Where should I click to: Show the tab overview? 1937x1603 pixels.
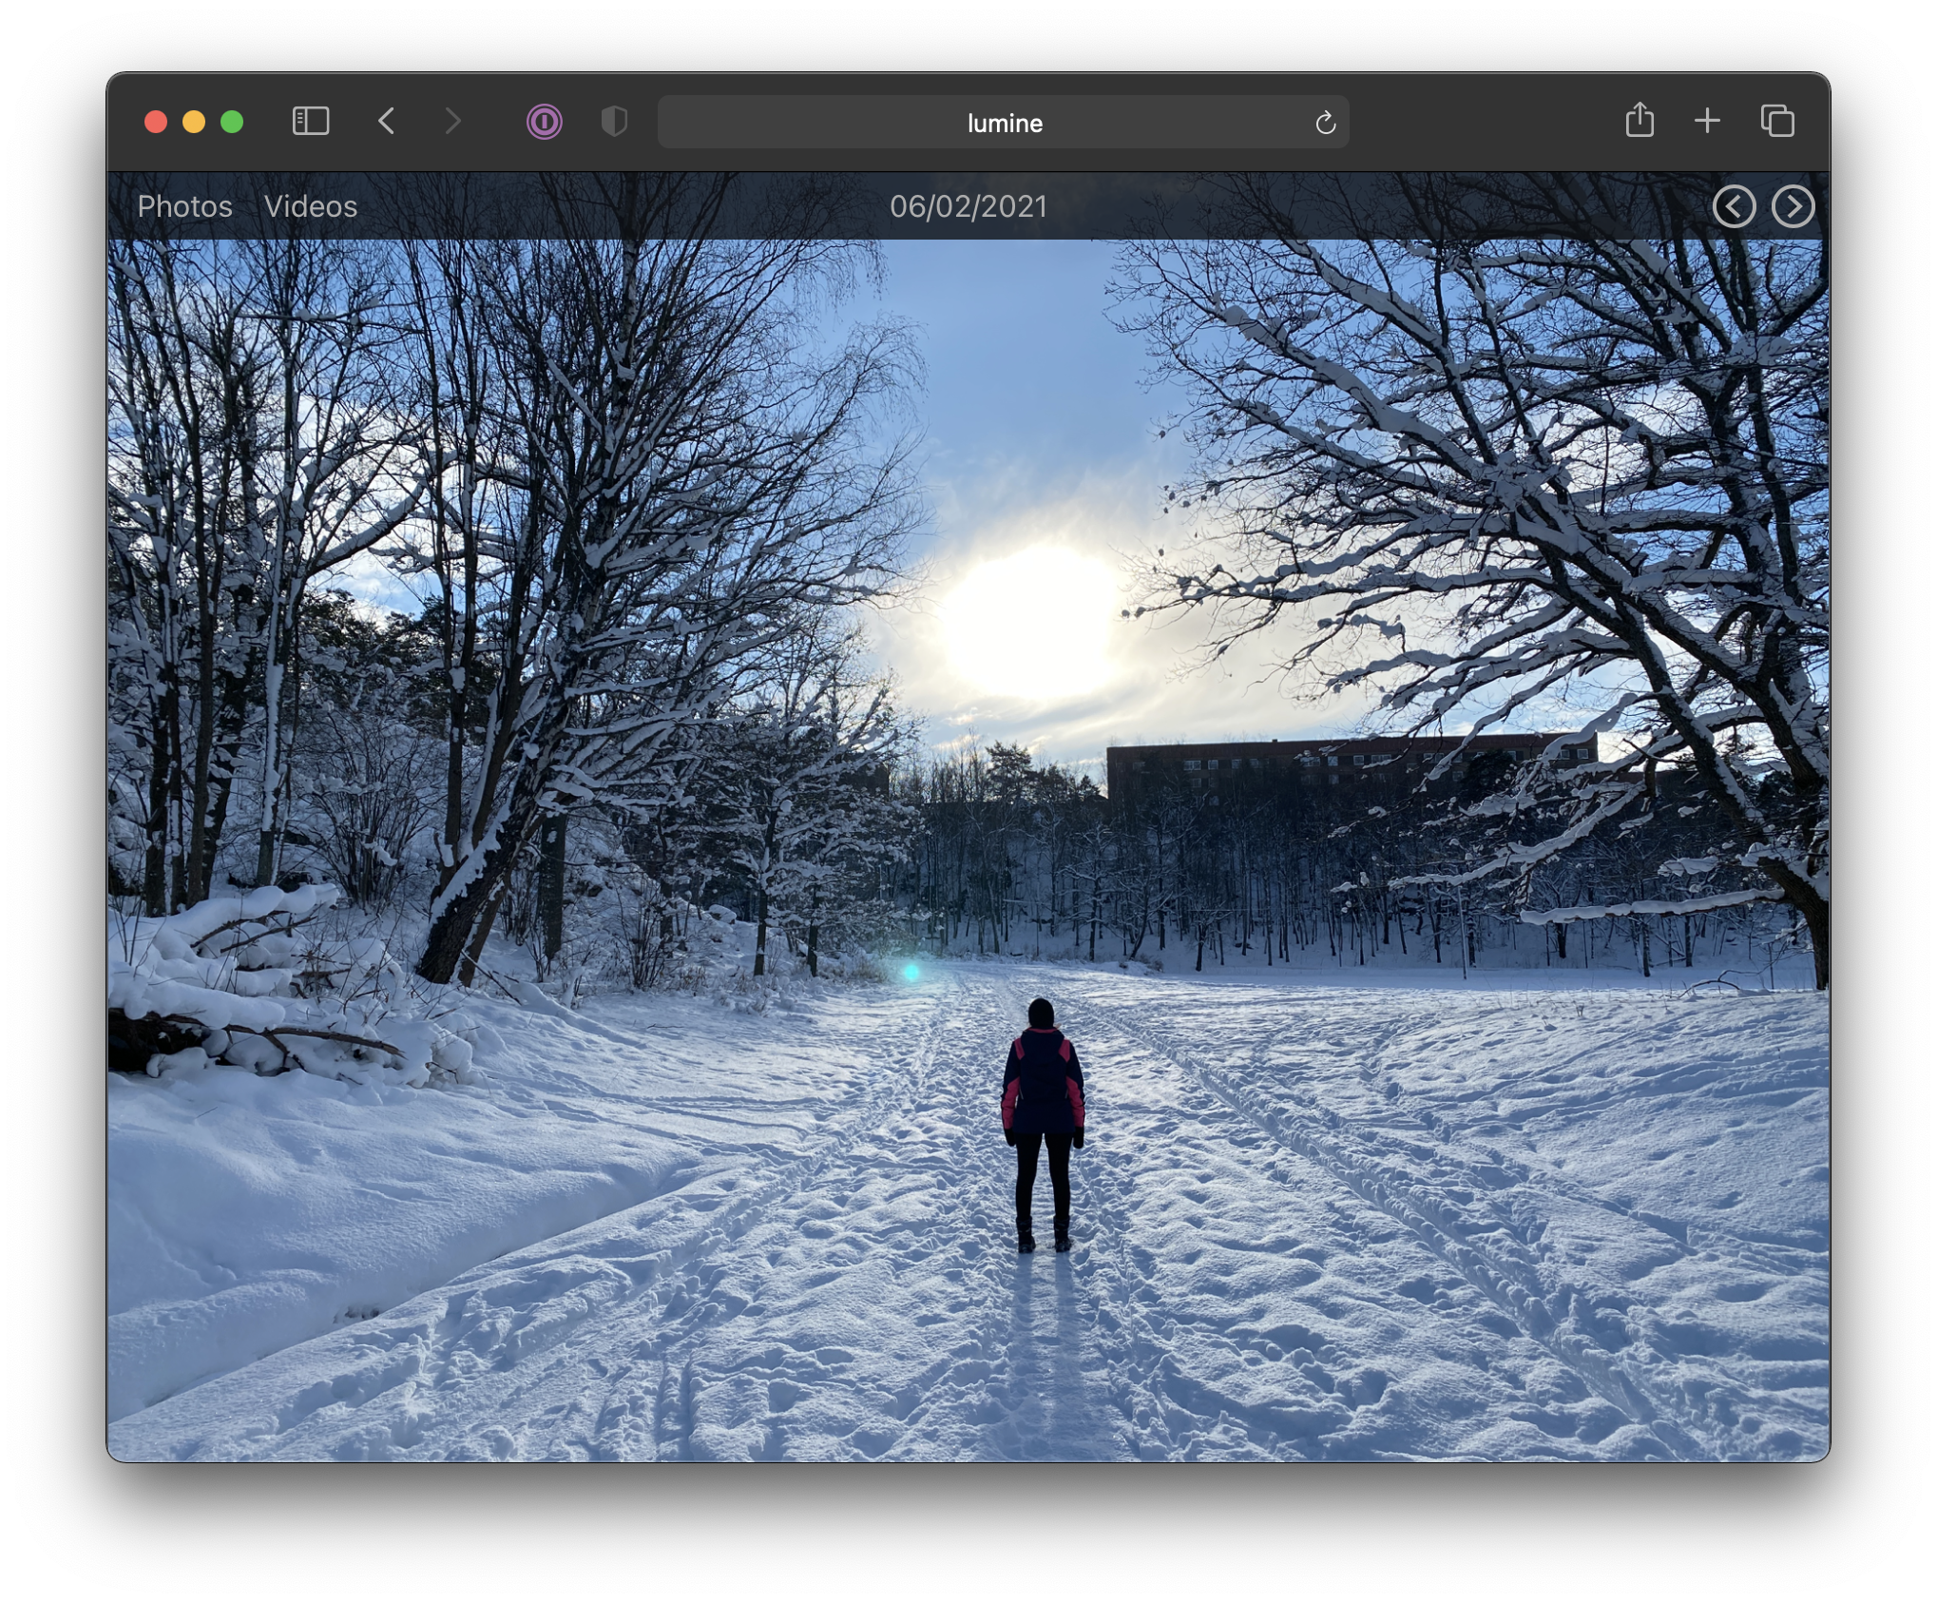[1777, 121]
